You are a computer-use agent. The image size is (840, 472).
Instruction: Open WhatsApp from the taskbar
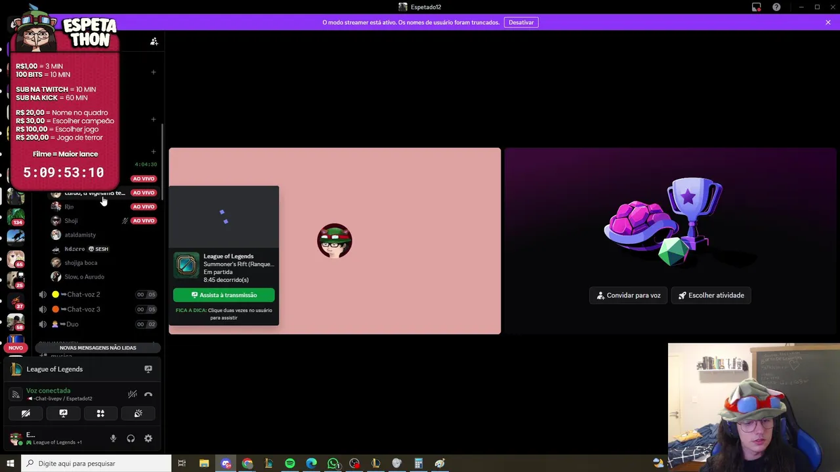click(333, 463)
